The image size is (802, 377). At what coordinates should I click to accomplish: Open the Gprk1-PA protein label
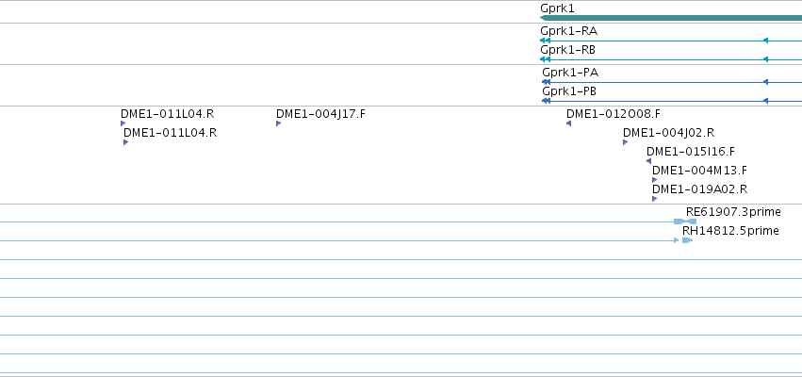tap(570, 73)
